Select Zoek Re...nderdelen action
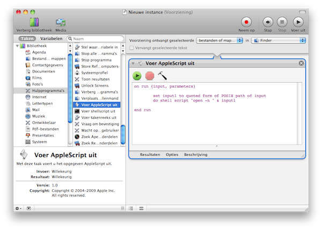322x230 pixels. coord(97,143)
